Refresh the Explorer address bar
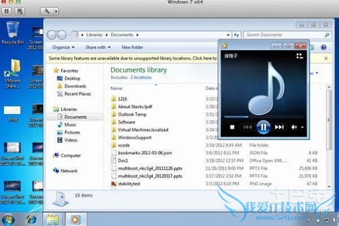339x226 pixels. point(237,35)
